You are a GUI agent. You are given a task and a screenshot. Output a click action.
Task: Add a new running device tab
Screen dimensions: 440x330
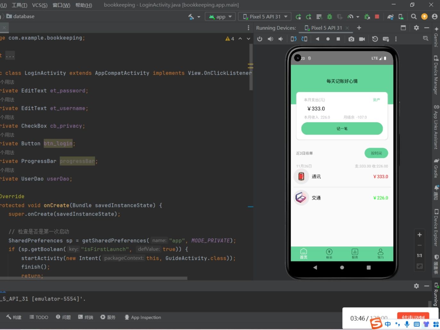[359, 28]
